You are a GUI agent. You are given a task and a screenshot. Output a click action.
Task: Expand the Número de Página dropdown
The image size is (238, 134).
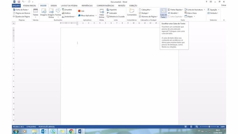148,16
